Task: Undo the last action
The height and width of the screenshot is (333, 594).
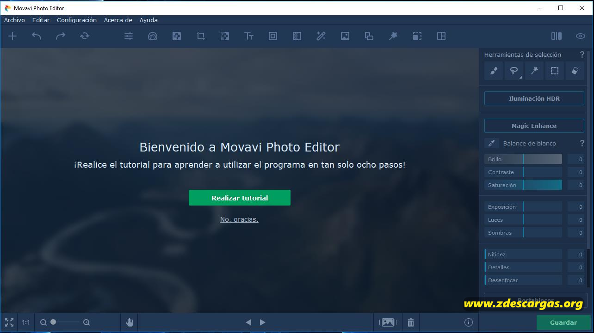Action: tap(37, 36)
